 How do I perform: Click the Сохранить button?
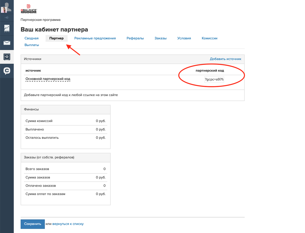33,224
